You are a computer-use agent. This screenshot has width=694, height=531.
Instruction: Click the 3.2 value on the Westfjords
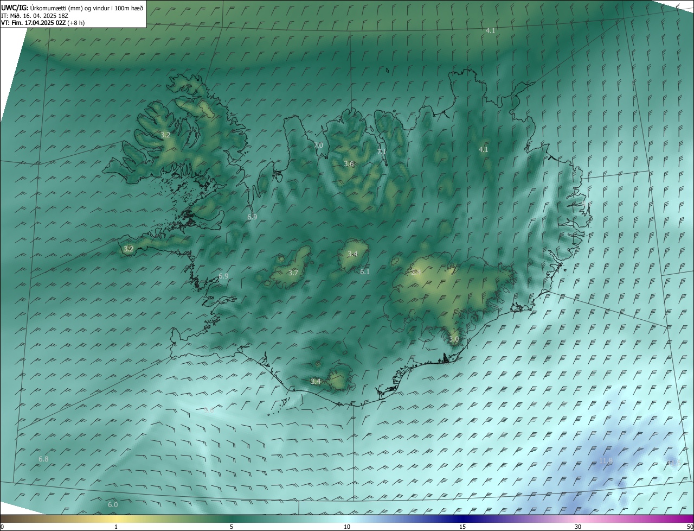coord(165,135)
